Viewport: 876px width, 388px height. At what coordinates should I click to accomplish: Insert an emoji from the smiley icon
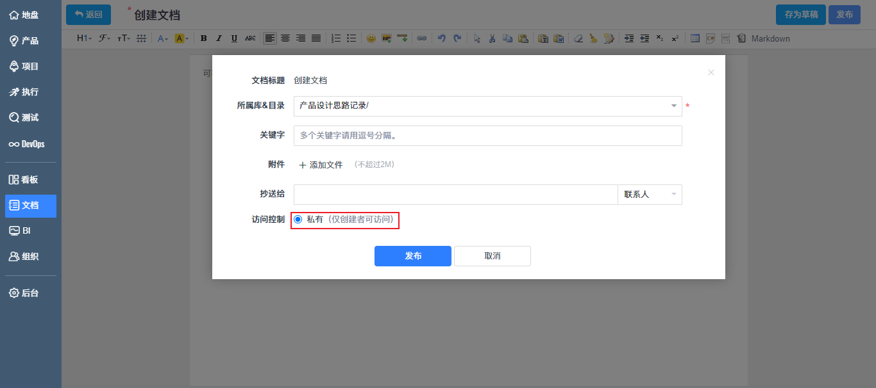(370, 38)
